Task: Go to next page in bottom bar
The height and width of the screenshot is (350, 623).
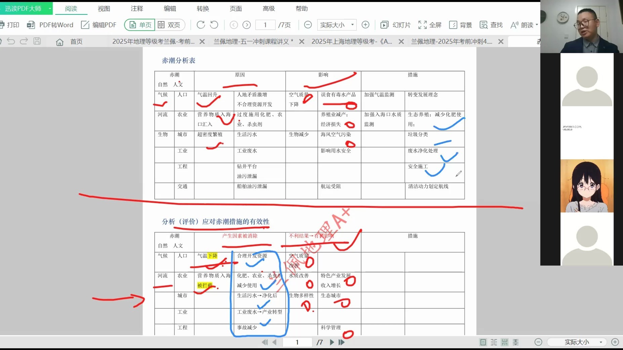Action: point(332,342)
